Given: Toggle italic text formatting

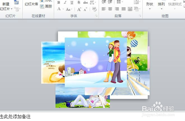Looking at the screenshot, I should (65, 2).
